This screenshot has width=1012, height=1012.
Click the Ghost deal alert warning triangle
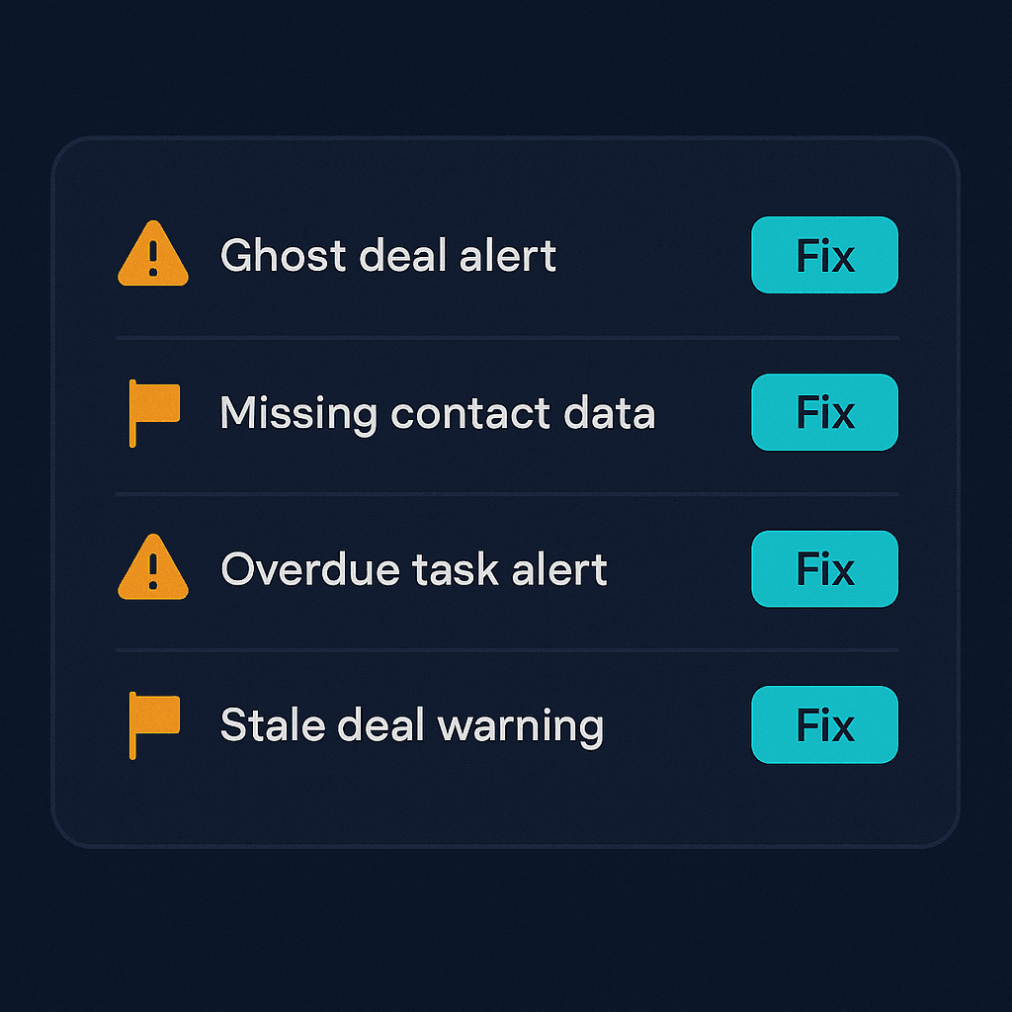click(x=152, y=257)
